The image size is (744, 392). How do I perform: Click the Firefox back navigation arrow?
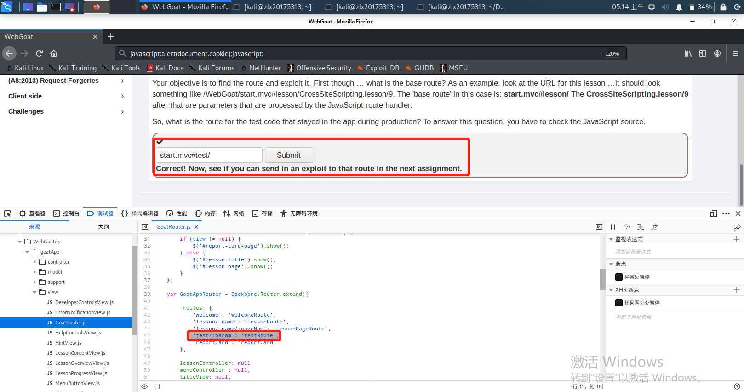pos(9,53)
